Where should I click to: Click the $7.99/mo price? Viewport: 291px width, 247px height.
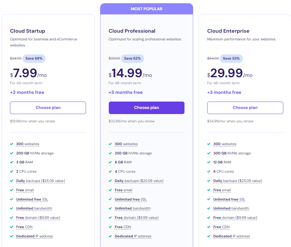[29, 73]
